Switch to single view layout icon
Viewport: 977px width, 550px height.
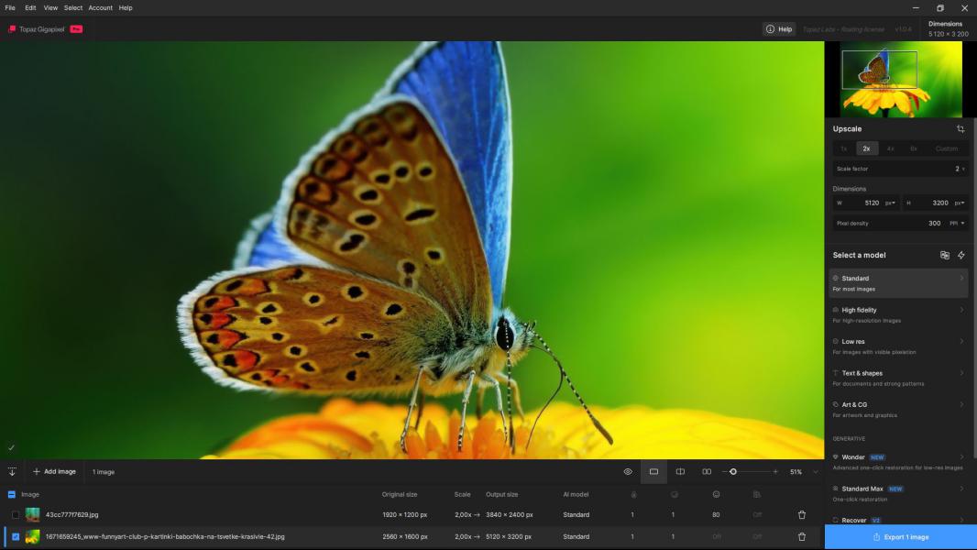653,472
